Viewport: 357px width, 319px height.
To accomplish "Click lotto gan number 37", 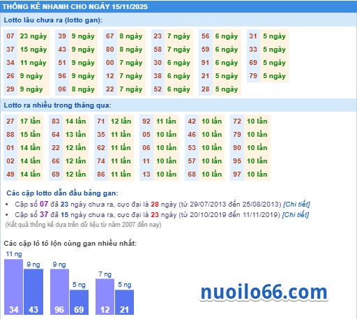I will (10, 50).
